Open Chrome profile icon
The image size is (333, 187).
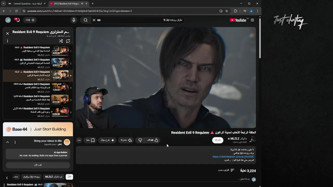click(x=251, y=11)
